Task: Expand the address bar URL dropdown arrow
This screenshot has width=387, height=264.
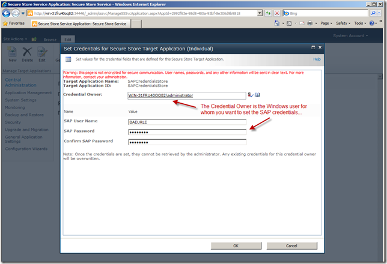Action: coord(259,13)
